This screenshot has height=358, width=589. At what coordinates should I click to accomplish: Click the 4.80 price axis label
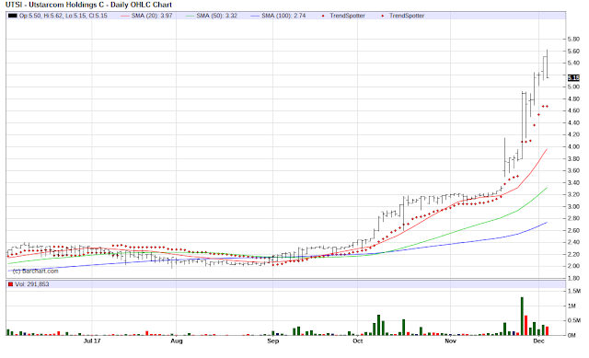tap(573, 98)
